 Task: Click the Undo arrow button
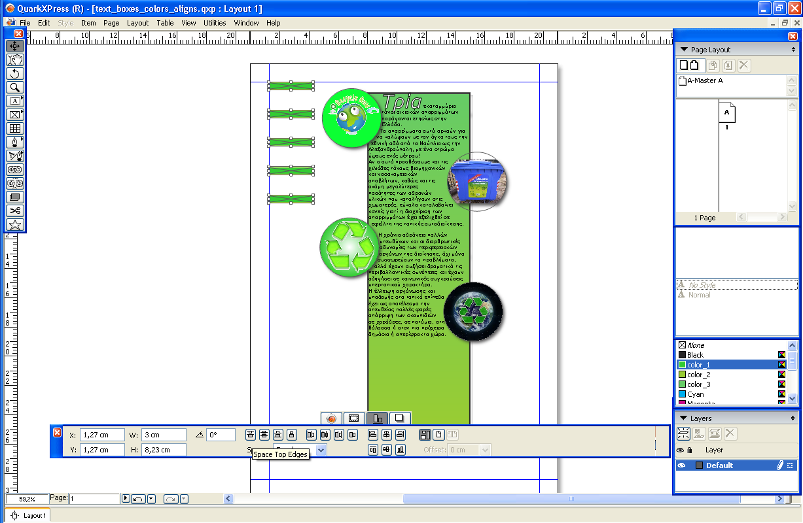(x=138, y=499)
